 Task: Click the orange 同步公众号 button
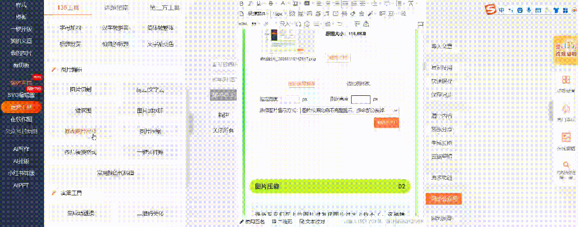click(443, 199)
